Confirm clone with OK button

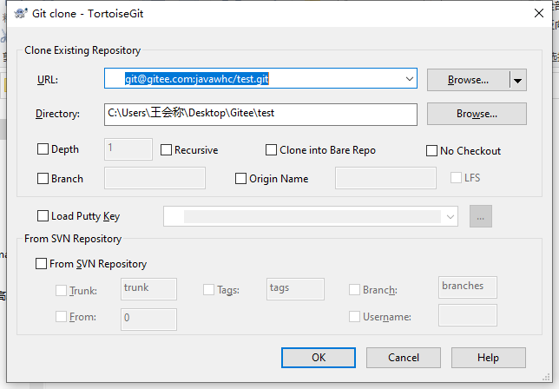tap(319, 358)
